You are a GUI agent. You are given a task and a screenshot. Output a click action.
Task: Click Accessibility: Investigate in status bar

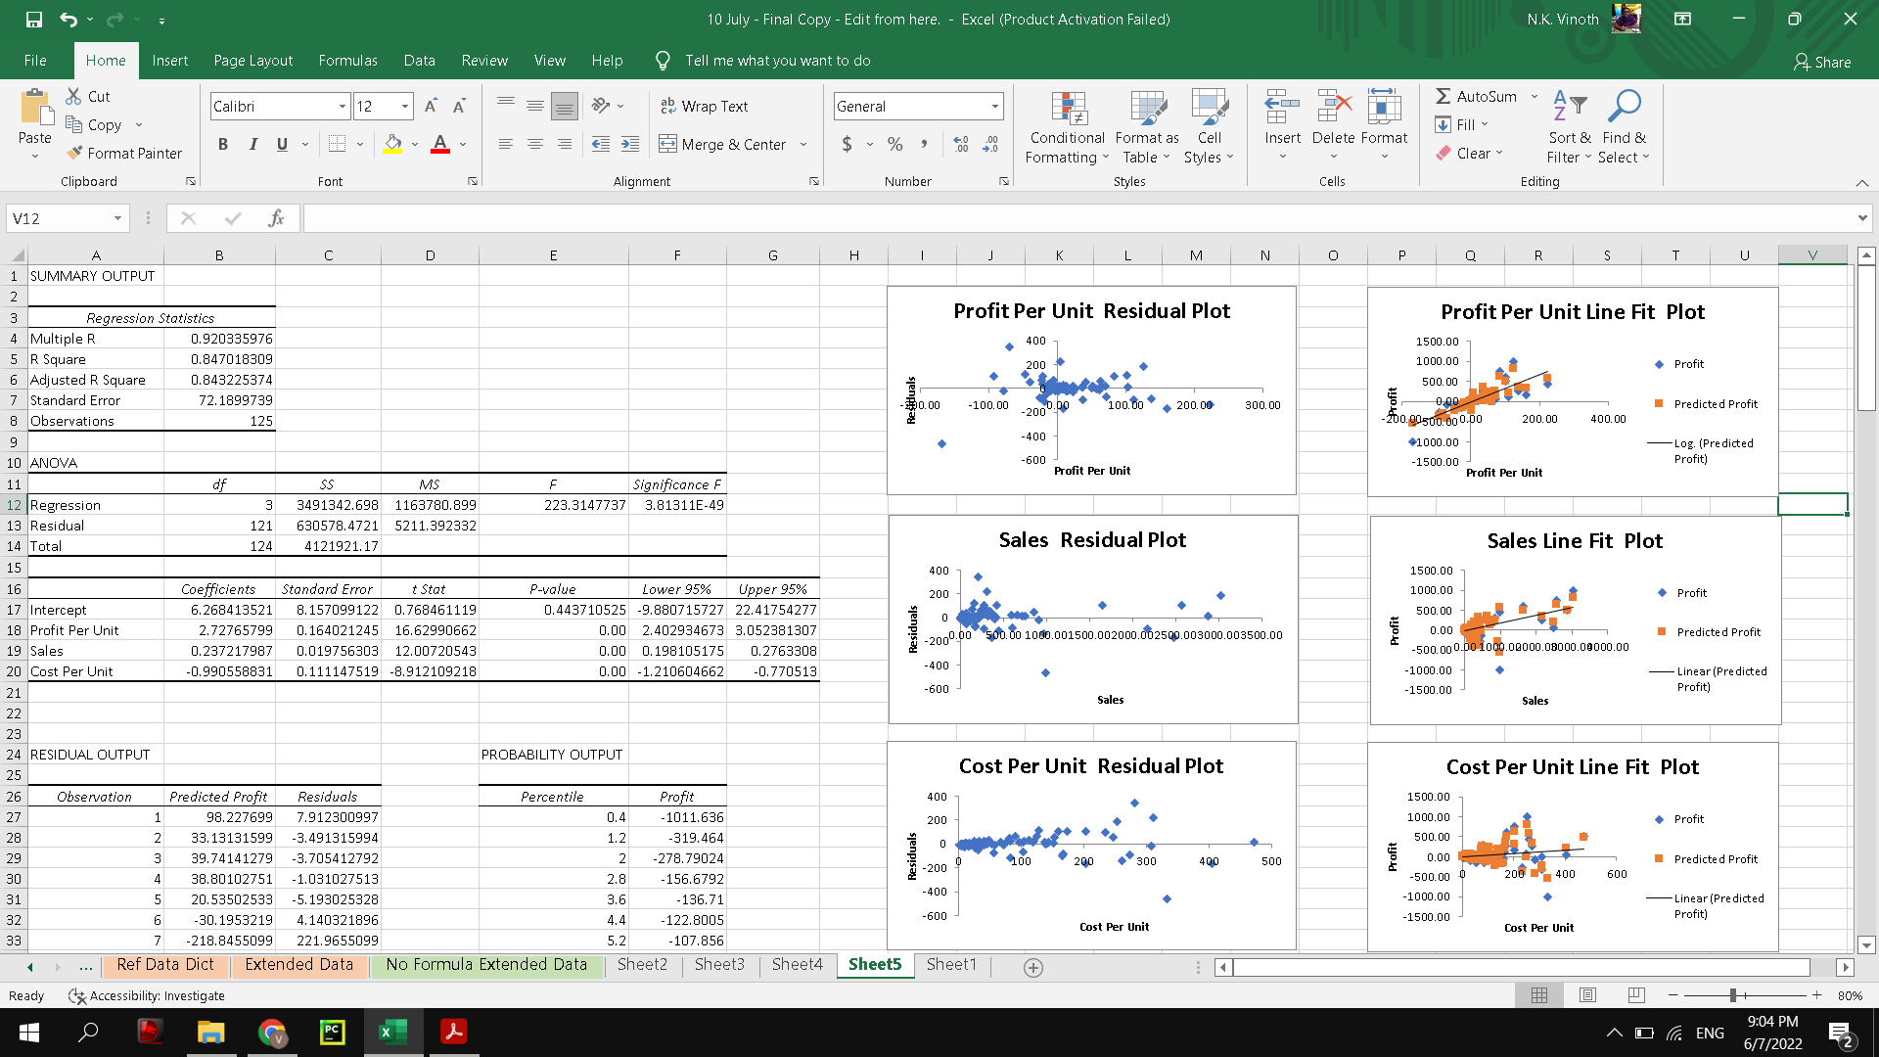click(x=147, y=995)
